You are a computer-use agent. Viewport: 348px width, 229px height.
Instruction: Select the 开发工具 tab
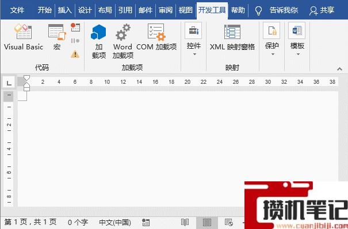coord(212,10)
